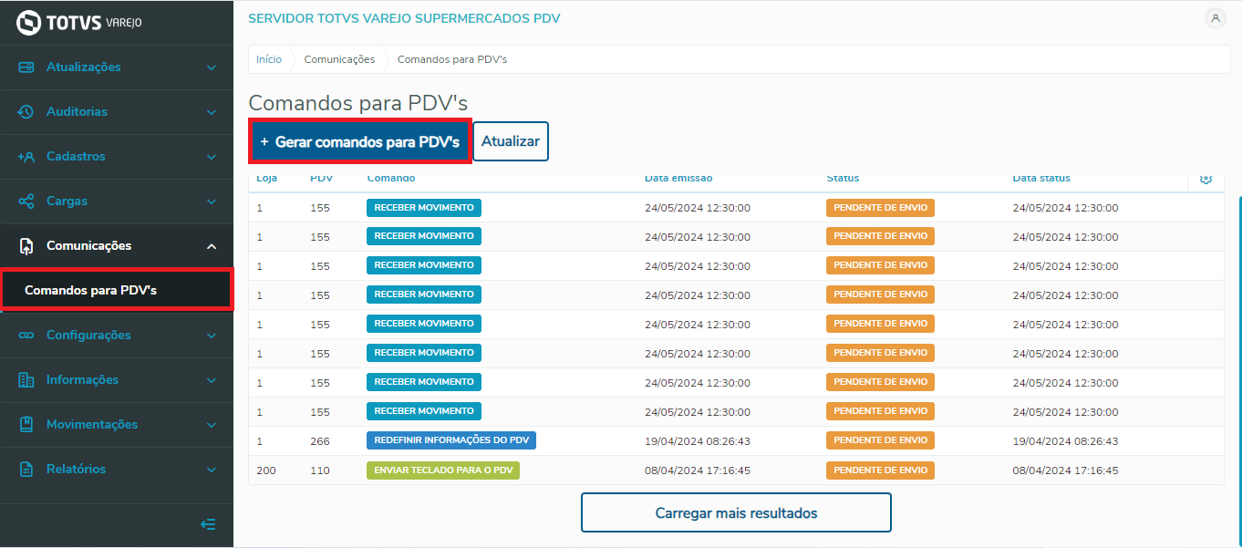This screenshot has width=1242, height=548.
Task: Collapse the sidebar with the arrow icon
Action: click(x=208, y=524)
